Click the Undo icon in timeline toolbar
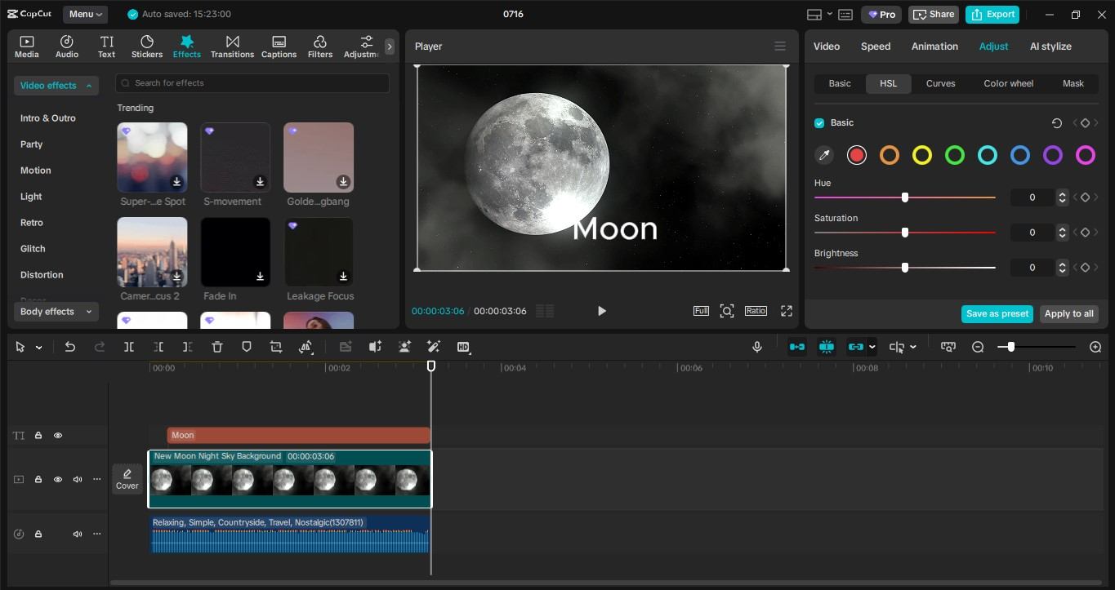 [70, 347]
